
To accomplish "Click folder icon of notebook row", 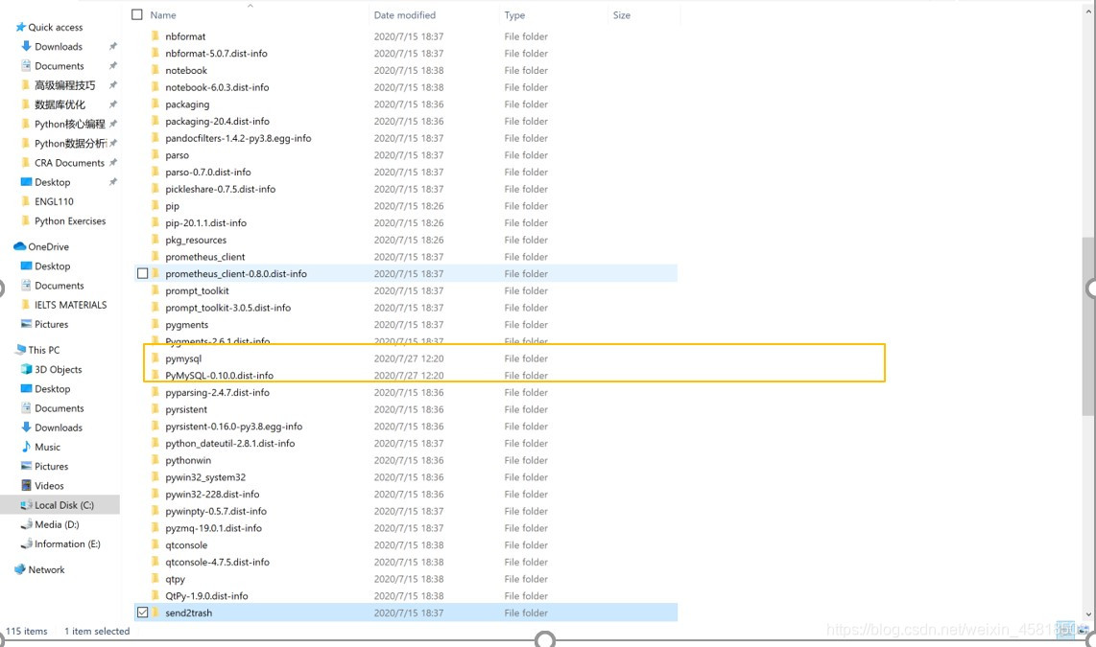I will pyautogui.click(x=155, y=70).
